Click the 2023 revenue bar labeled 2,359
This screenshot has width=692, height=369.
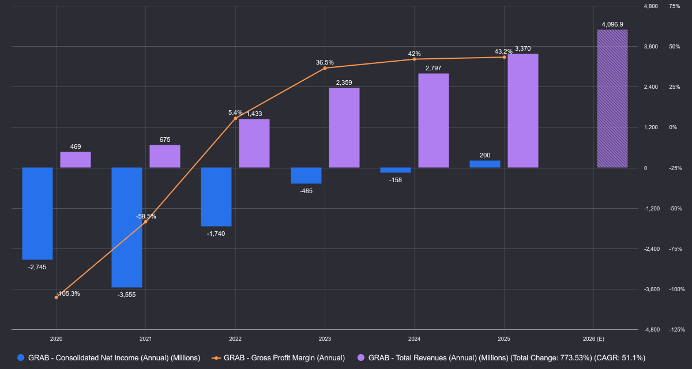tap(344, 128)
